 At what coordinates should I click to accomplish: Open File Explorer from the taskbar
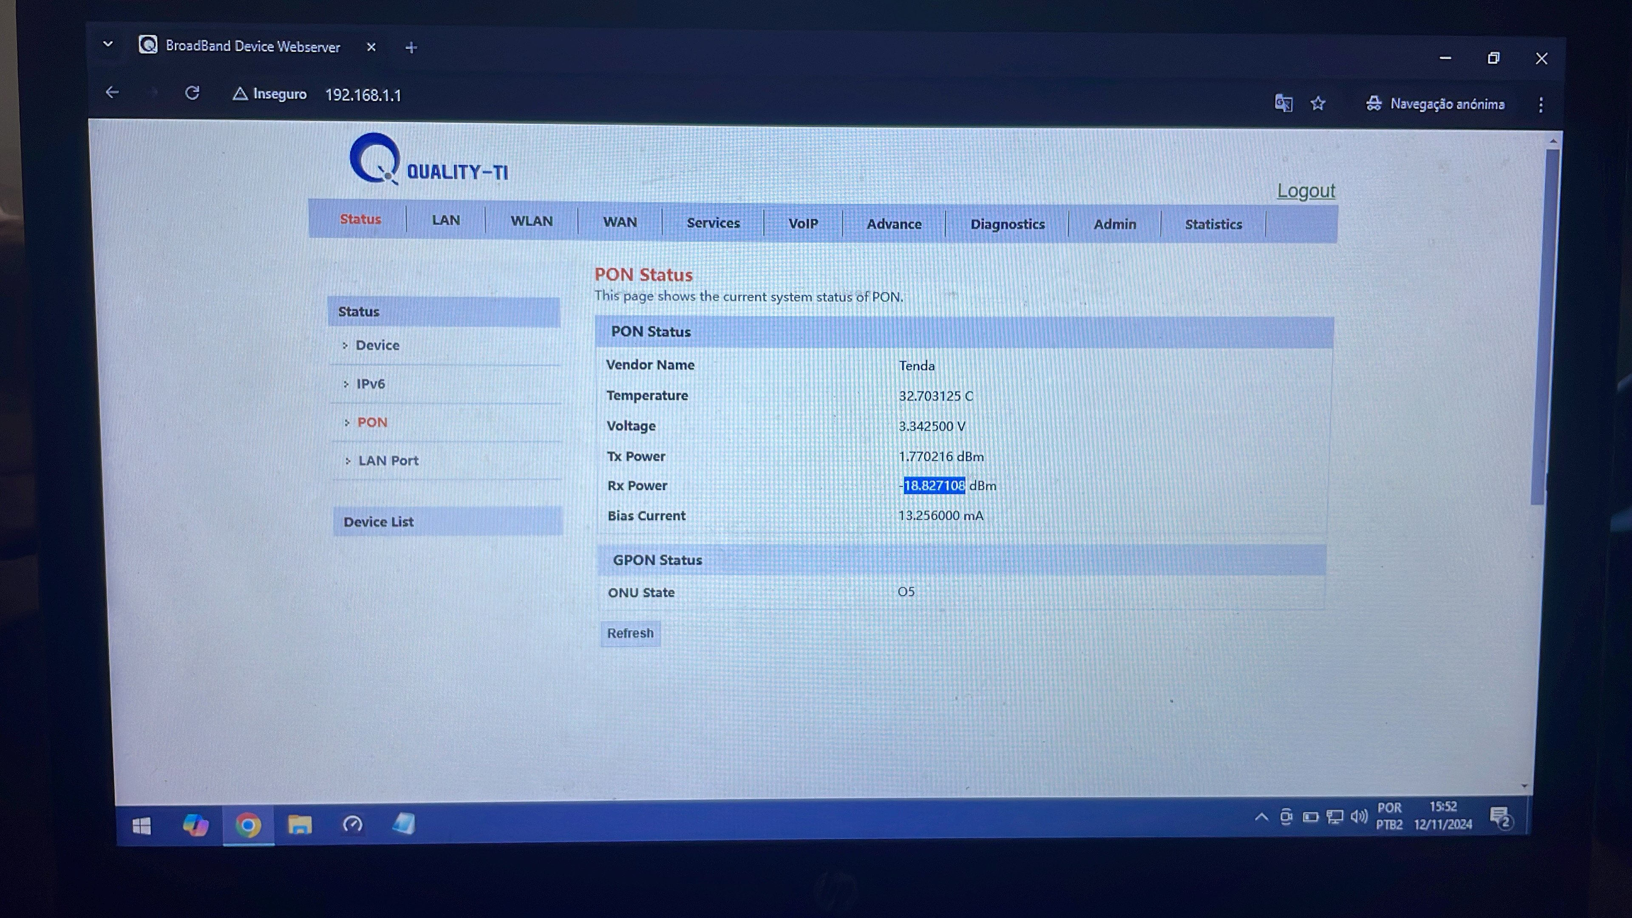coord(300,824)
